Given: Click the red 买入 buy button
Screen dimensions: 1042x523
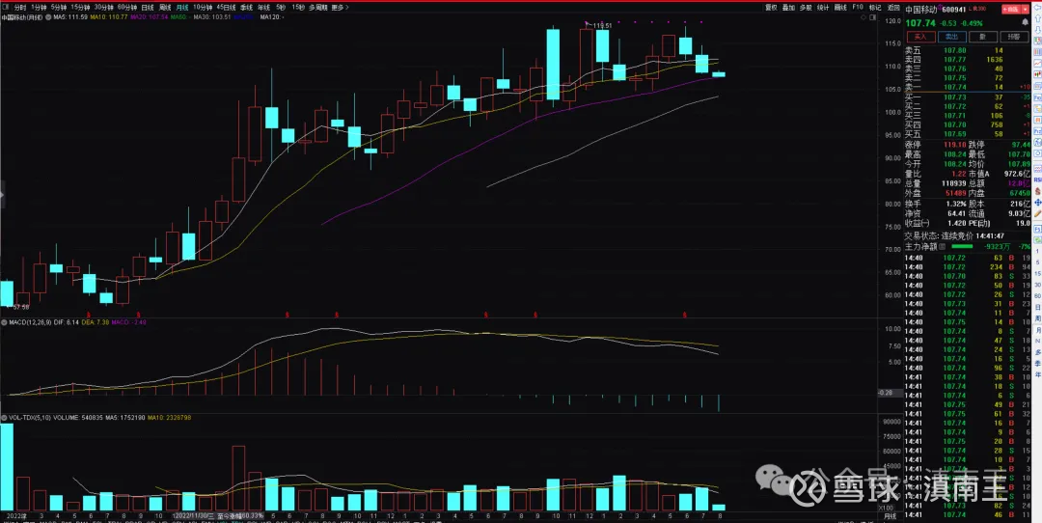Looking at the screenshot, I should point(920,37).
